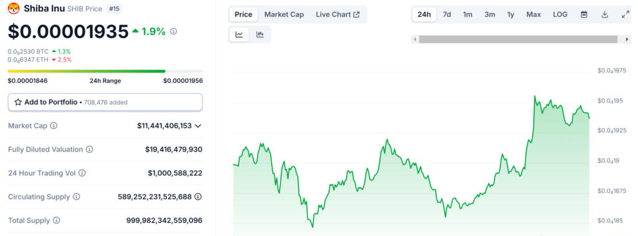Screen dimensions: 638x236
Task: Open the Live Chart link
Action: [338, 15]
